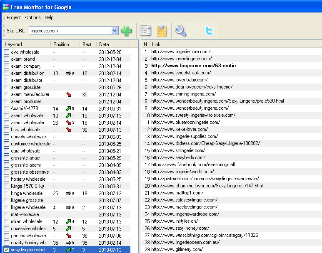Sort by Keyword column header

[x=27, y=44]
